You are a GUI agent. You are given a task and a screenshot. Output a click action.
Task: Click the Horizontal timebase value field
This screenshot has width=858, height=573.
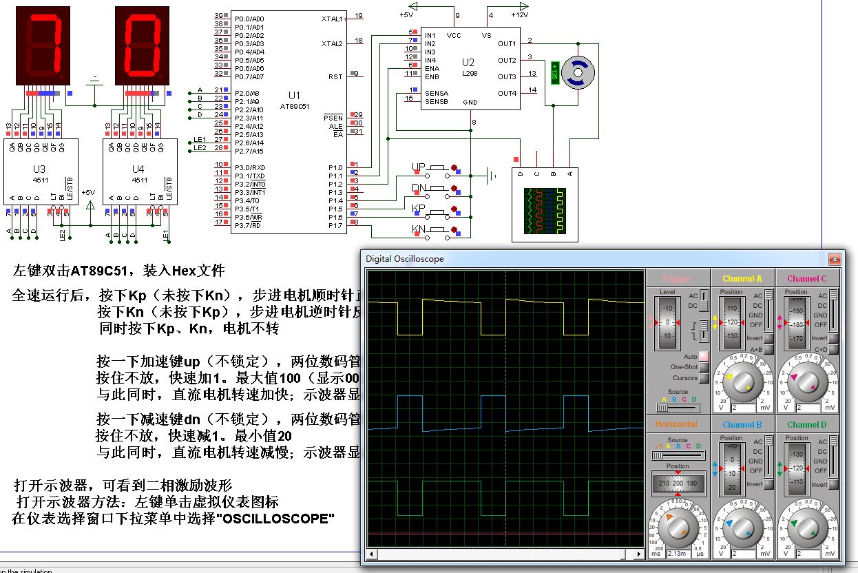pos(678,553)
